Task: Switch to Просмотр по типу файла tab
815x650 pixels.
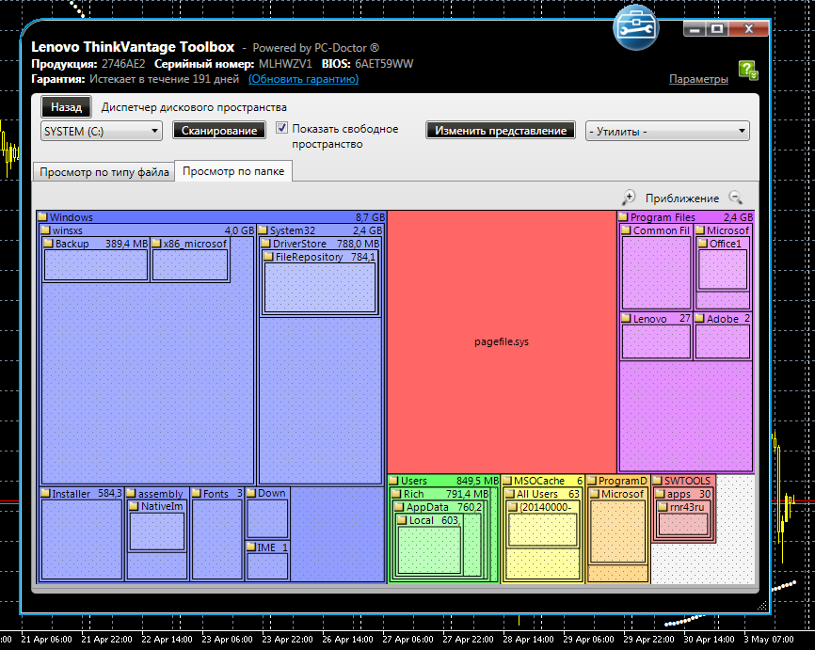Action: point(104,172)
